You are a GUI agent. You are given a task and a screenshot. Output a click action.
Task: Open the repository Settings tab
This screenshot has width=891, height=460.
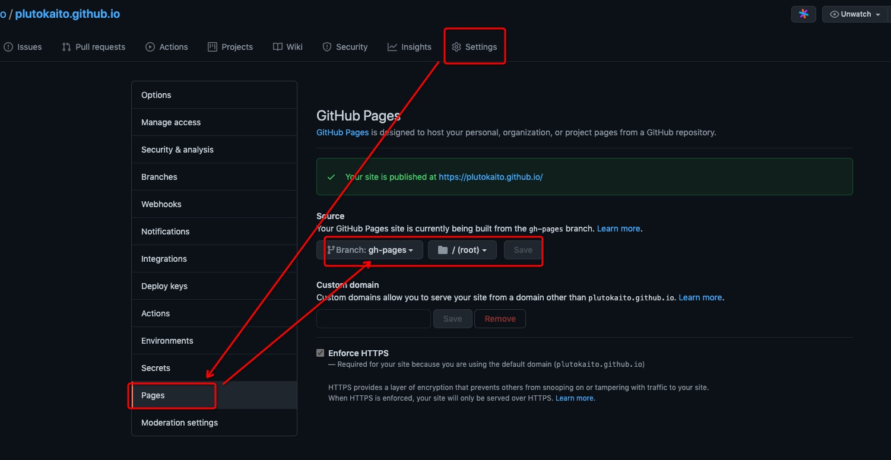474,47
